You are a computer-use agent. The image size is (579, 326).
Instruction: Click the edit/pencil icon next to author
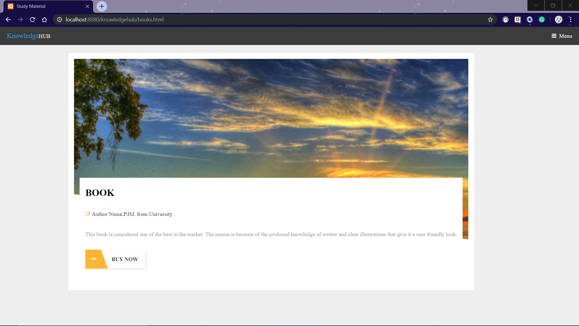click(87, 214)
